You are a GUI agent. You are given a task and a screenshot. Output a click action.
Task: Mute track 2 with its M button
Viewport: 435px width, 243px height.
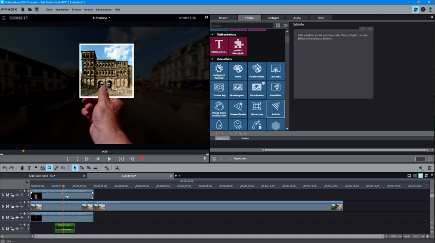pyautogui.click(x=8, y=195)
